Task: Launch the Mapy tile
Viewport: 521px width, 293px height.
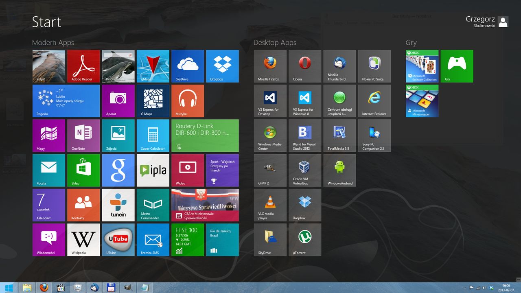Action: (x=49, y=136)
